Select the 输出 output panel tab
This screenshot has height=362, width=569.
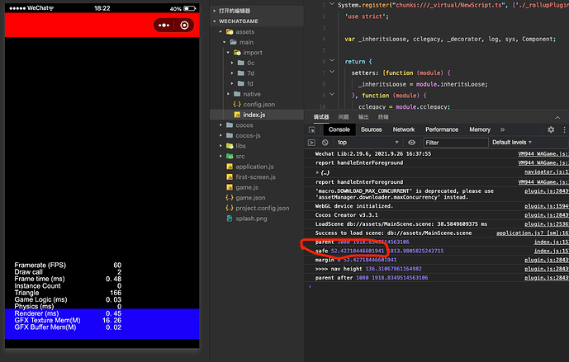(363, 117)
